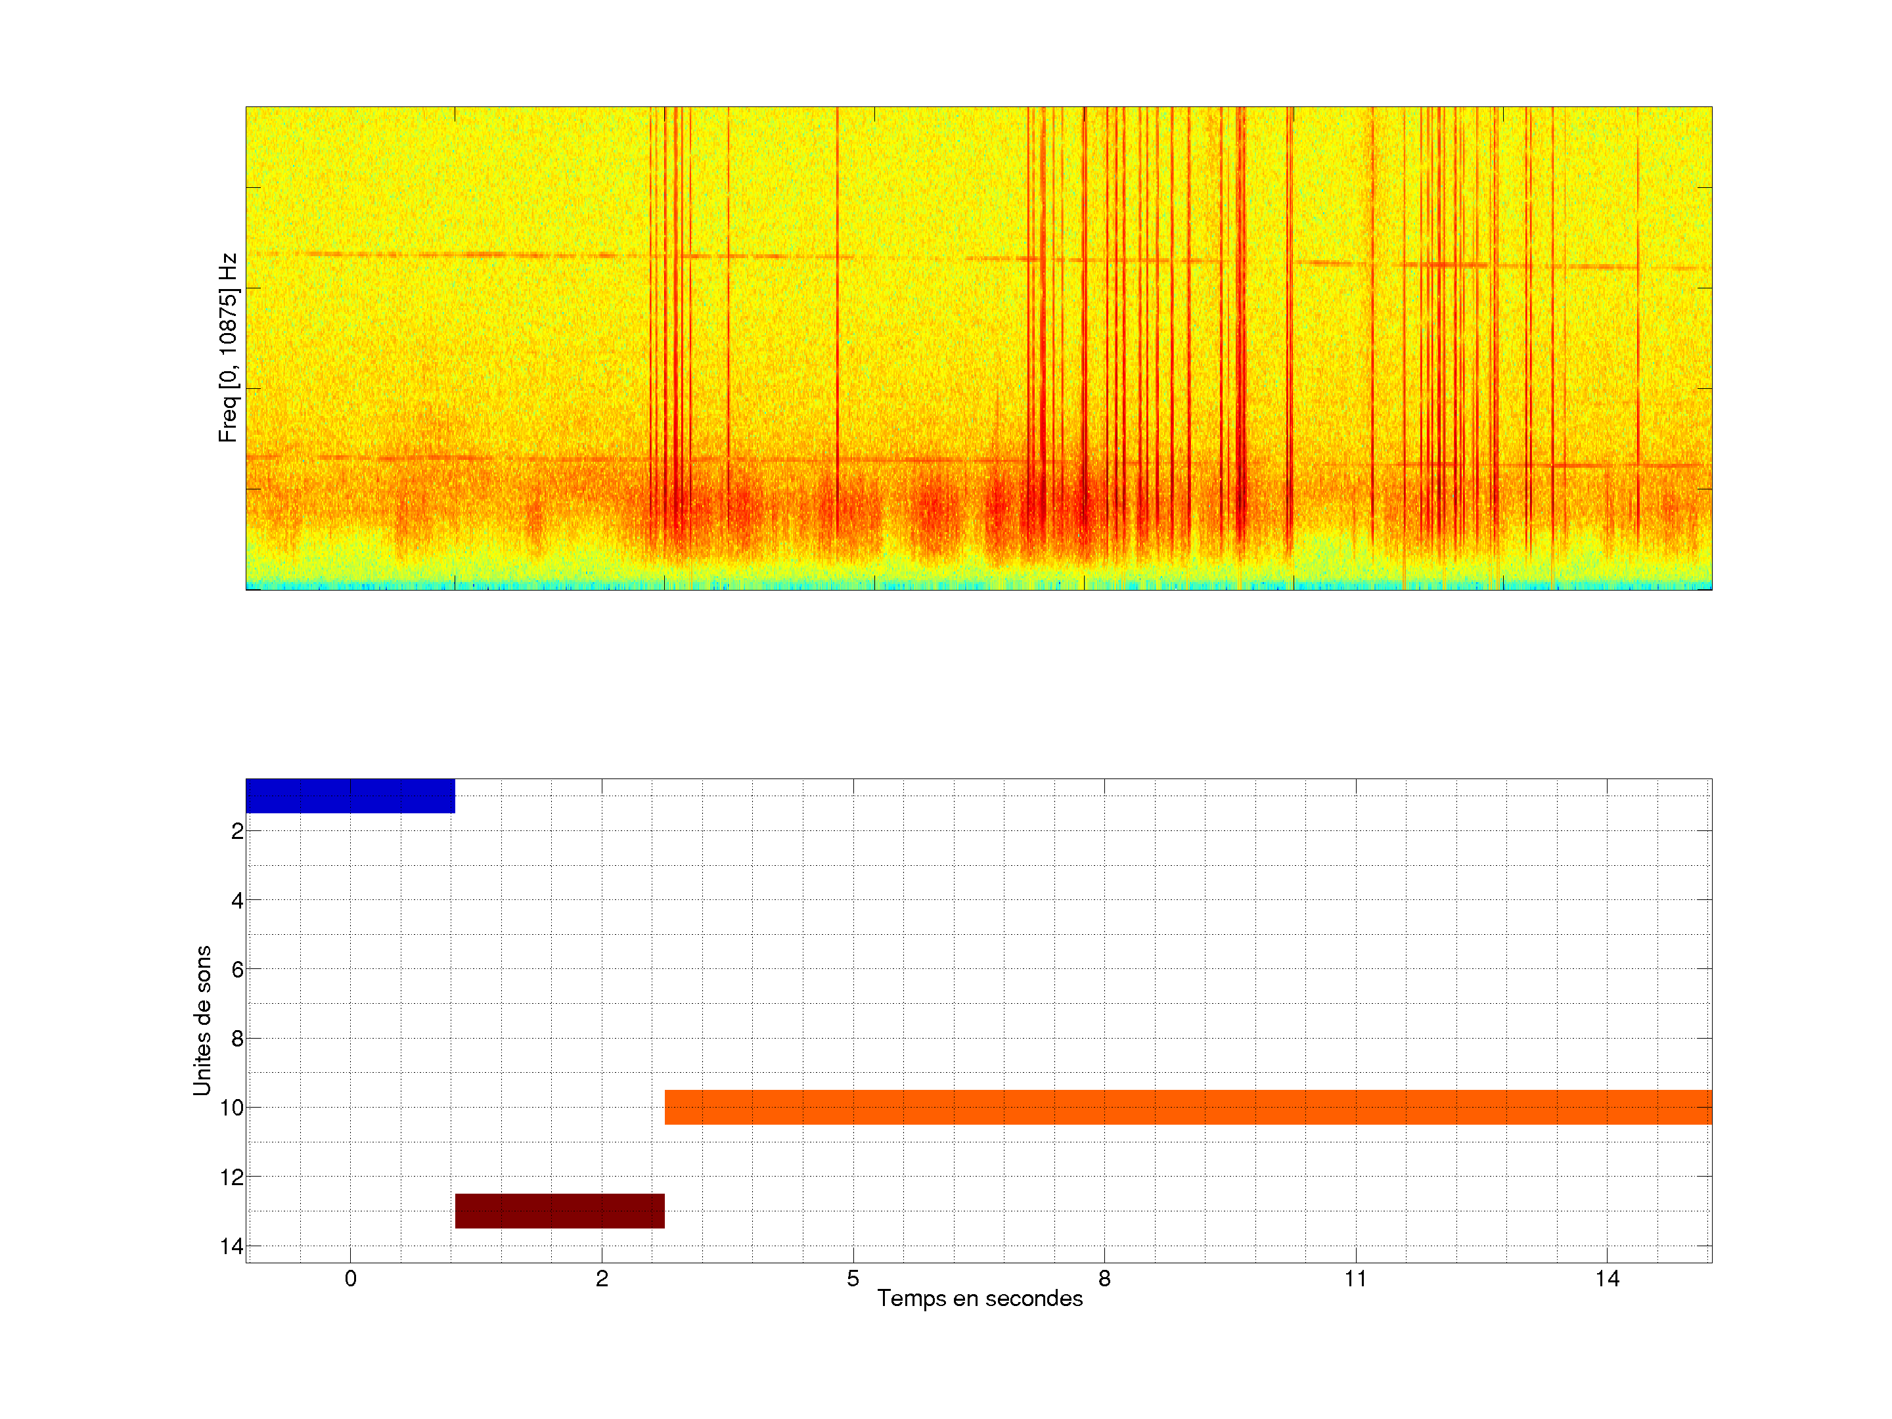Click x-axis tick label 8
1892x1419 pixels.
(x=1104, y=1278)
